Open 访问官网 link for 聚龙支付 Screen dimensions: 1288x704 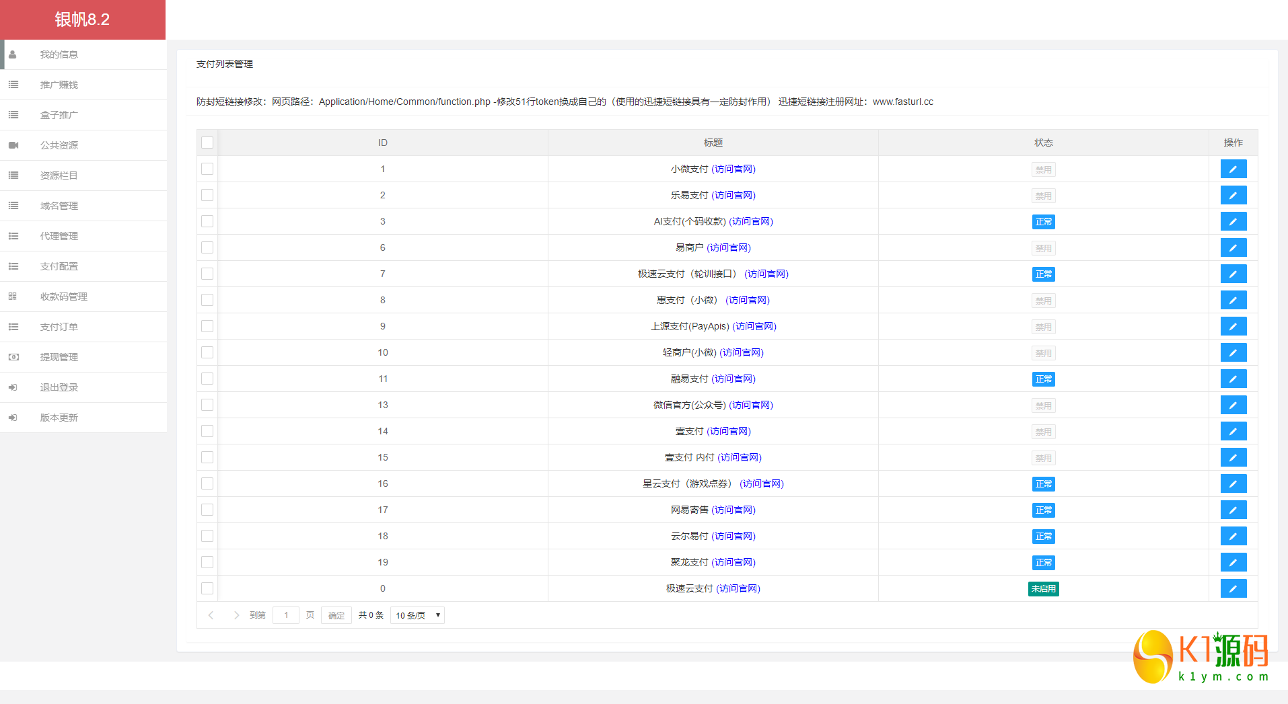734,562
